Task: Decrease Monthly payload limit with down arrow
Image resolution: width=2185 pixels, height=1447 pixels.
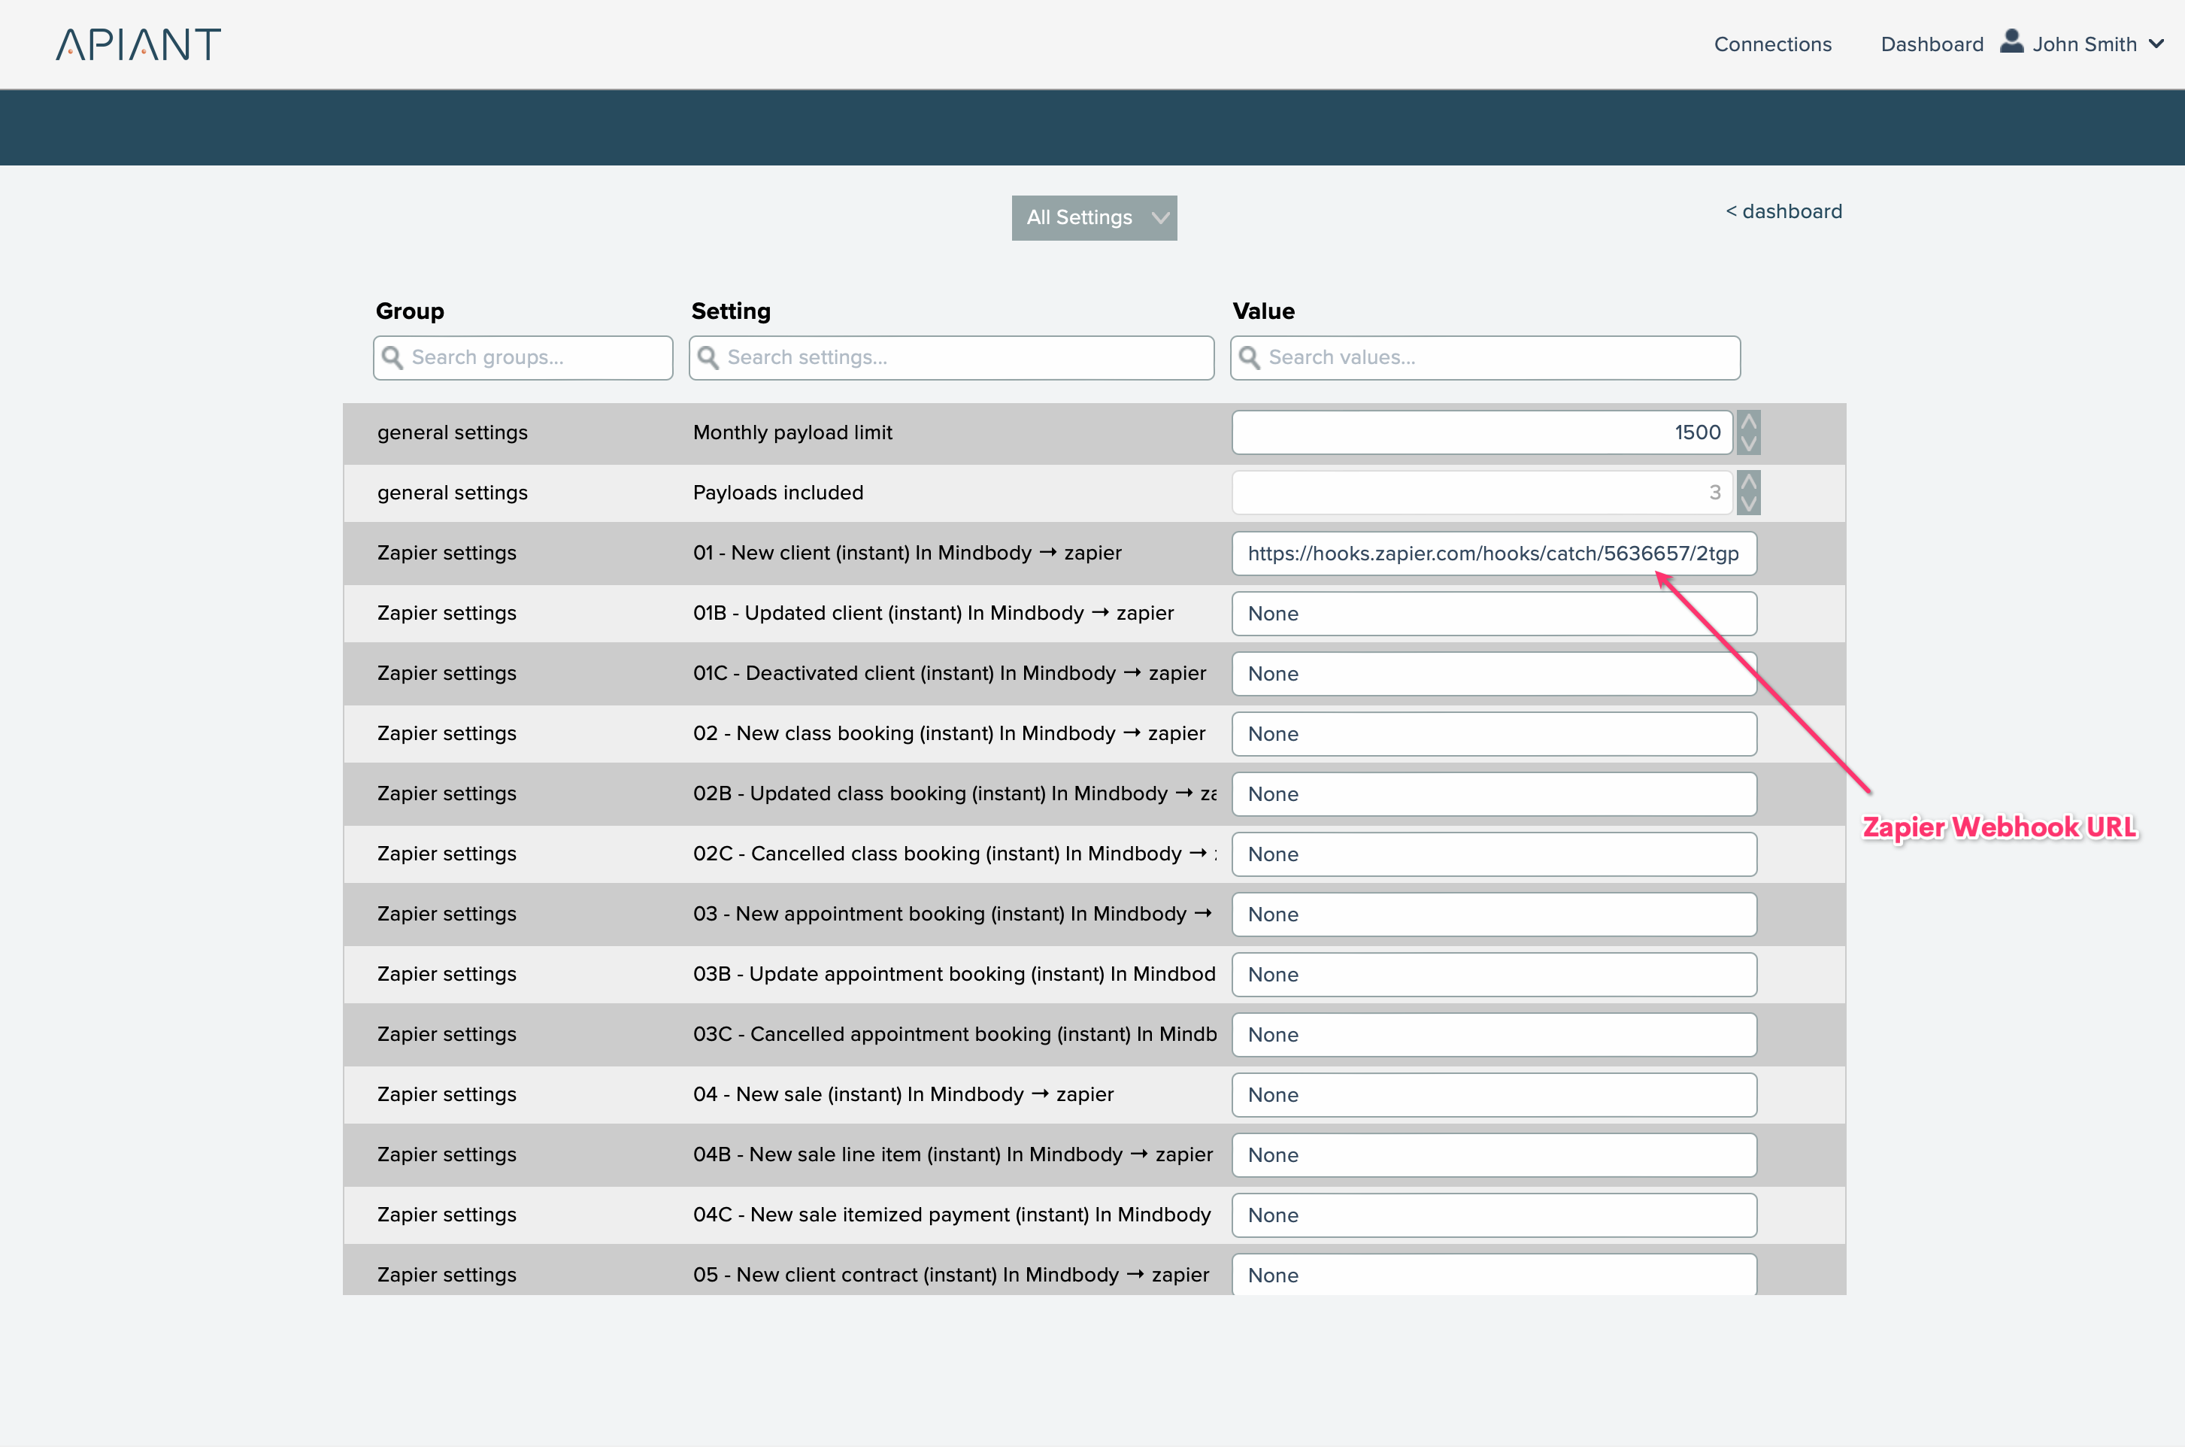Action: coord(1748,444)
